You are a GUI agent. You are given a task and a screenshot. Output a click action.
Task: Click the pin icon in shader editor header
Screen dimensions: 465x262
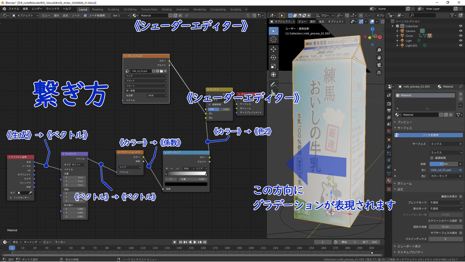tap(186, 16)
